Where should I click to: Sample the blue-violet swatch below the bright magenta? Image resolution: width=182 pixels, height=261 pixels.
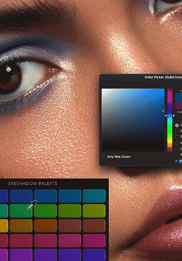[94, 255]
